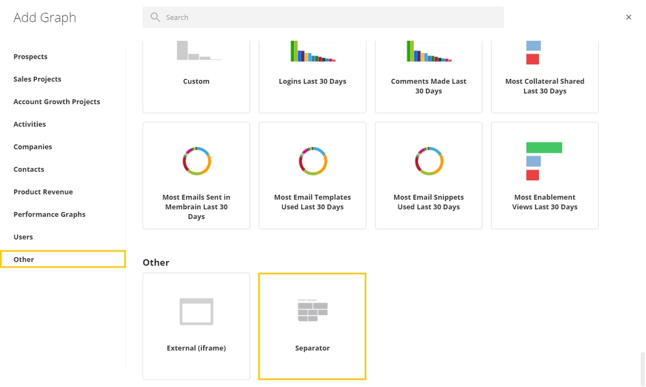Select the Logins Last 30 Days bar chart

pos(312,71)
